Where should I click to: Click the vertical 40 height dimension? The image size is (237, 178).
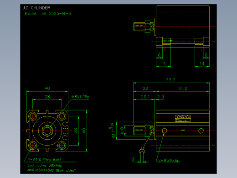pyautogui.click(x=84, y=131)
